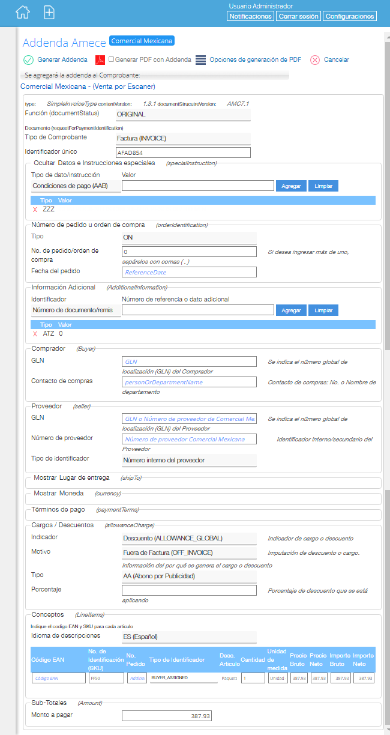Click the Precio Neto field
390x735 pixels.
pos(319,677)
